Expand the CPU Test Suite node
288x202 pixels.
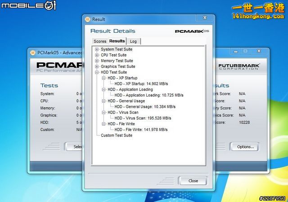(x=97, y=55)
